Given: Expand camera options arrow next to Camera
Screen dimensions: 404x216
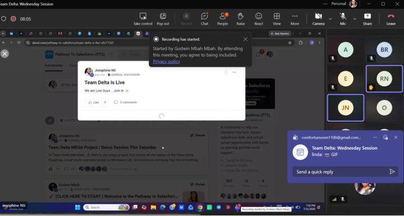Looking at the screenshot, I should pos(330,19).
